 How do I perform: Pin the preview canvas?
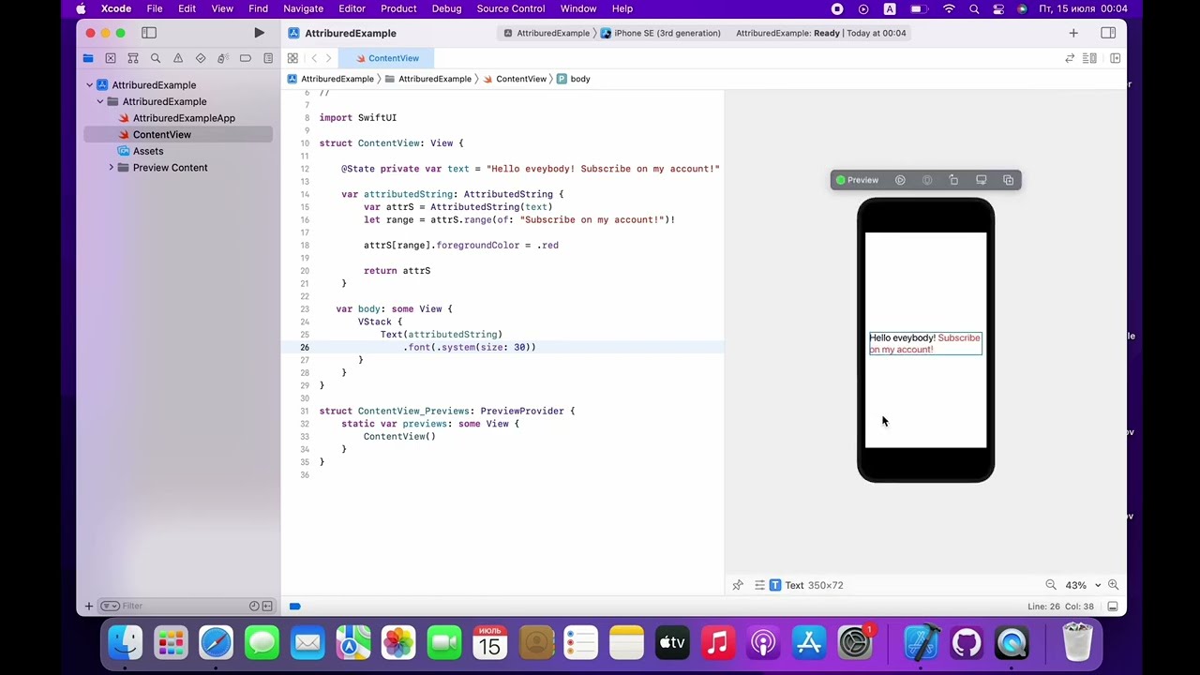click(x=738, y=585)
